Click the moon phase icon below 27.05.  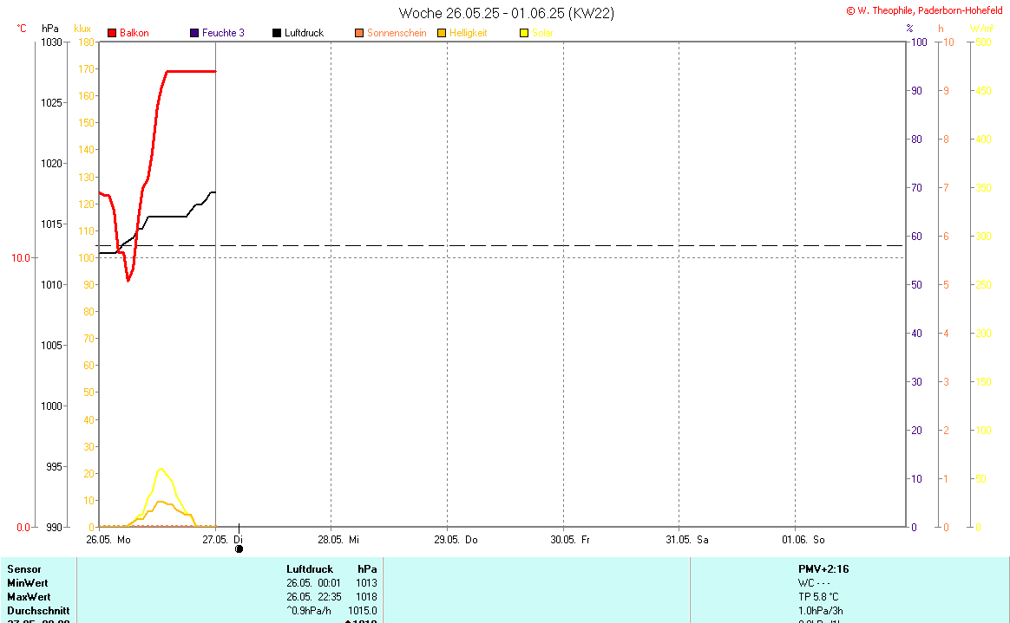tap(239, 549)
